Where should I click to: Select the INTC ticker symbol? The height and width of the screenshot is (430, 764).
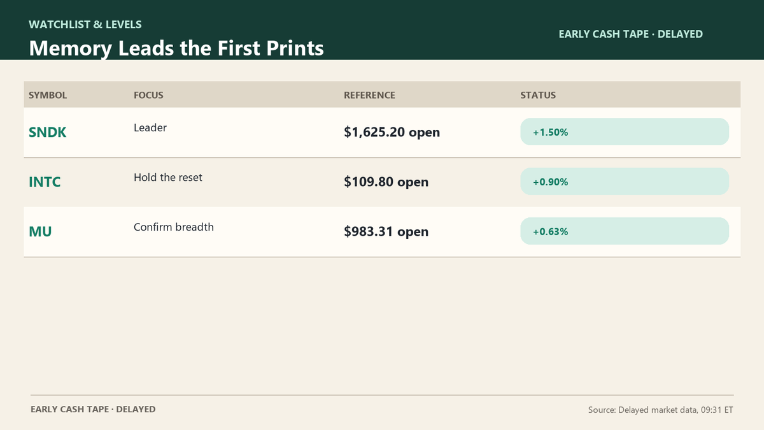(x=45, y=182)
